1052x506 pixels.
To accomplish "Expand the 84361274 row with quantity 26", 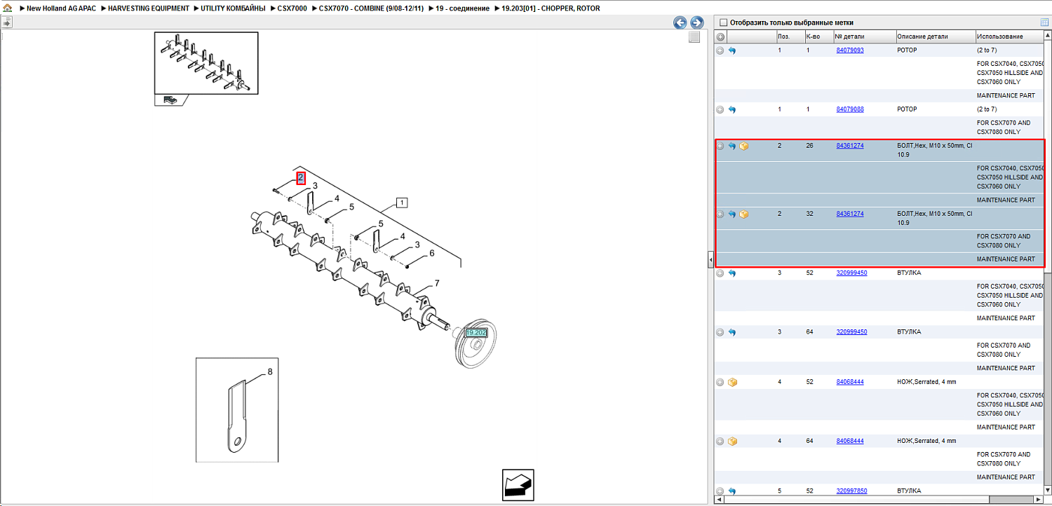I will [x=720, y=146].
